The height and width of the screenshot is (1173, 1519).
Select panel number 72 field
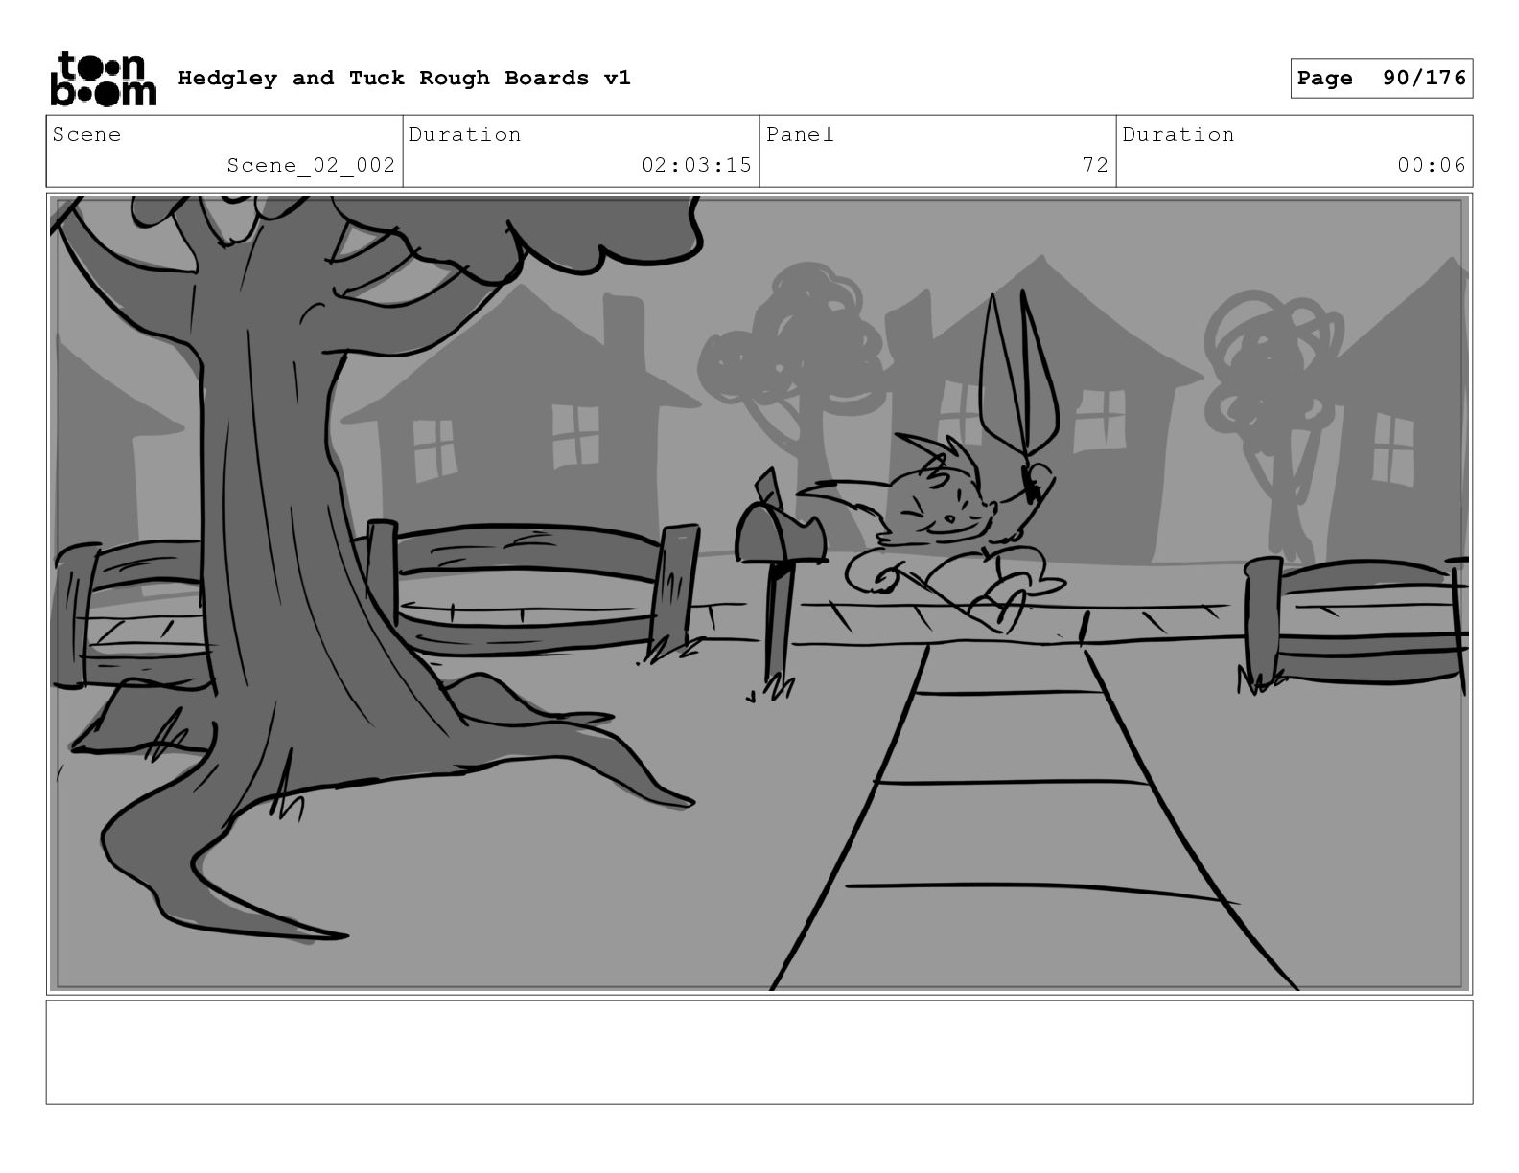938,151
